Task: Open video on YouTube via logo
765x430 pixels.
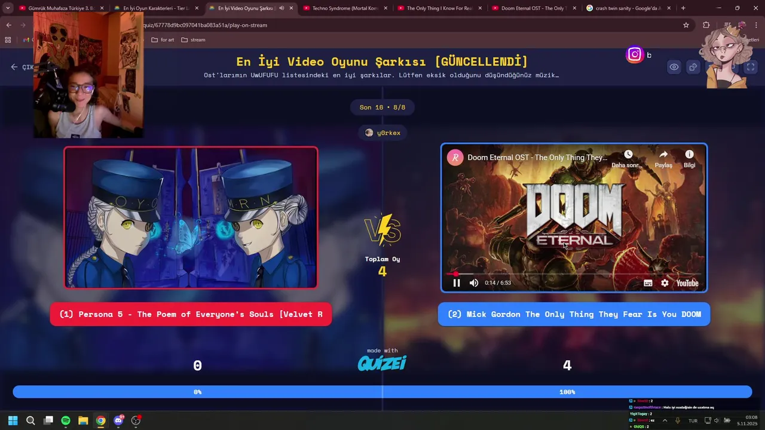Action: [x=687, y=283]
